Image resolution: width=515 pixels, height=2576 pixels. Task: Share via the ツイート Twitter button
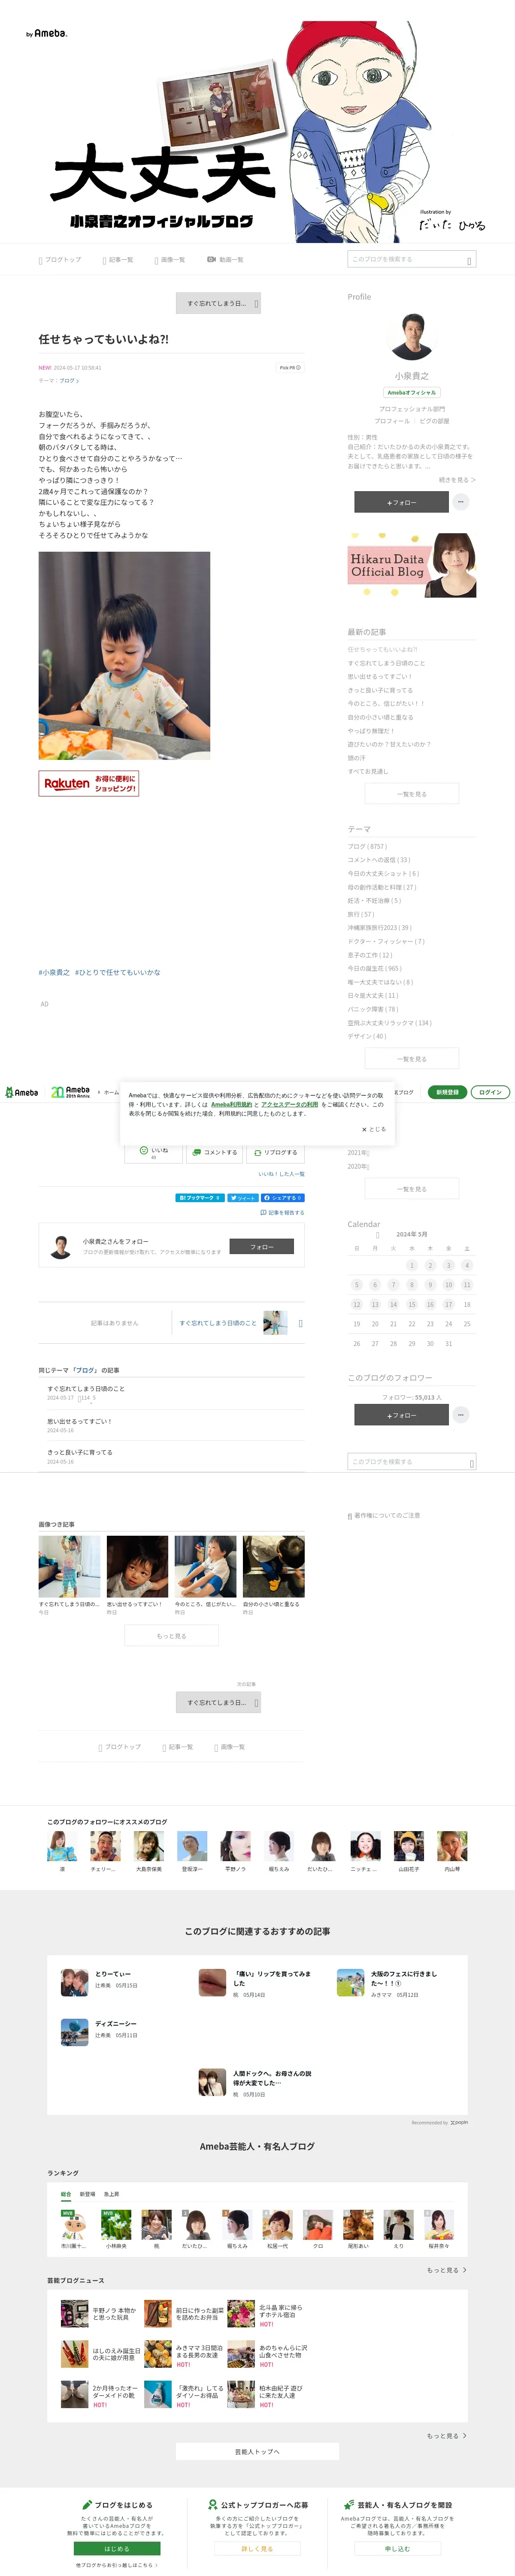[243, 1197]
